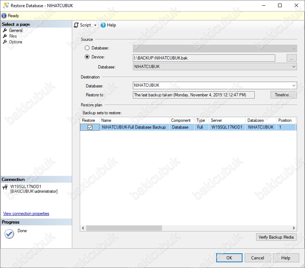Click the wrench icon beside Options

[5, 42]
